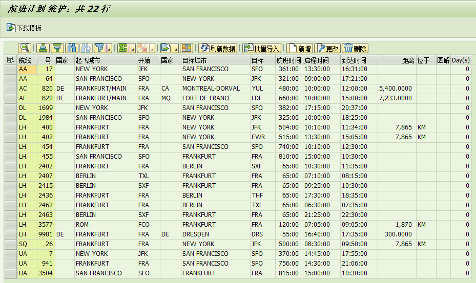Screen dimensions: 476x283
Task: Apply the Set Filter funnel icon
Action: pyautogui.click(x=99, y=48)
